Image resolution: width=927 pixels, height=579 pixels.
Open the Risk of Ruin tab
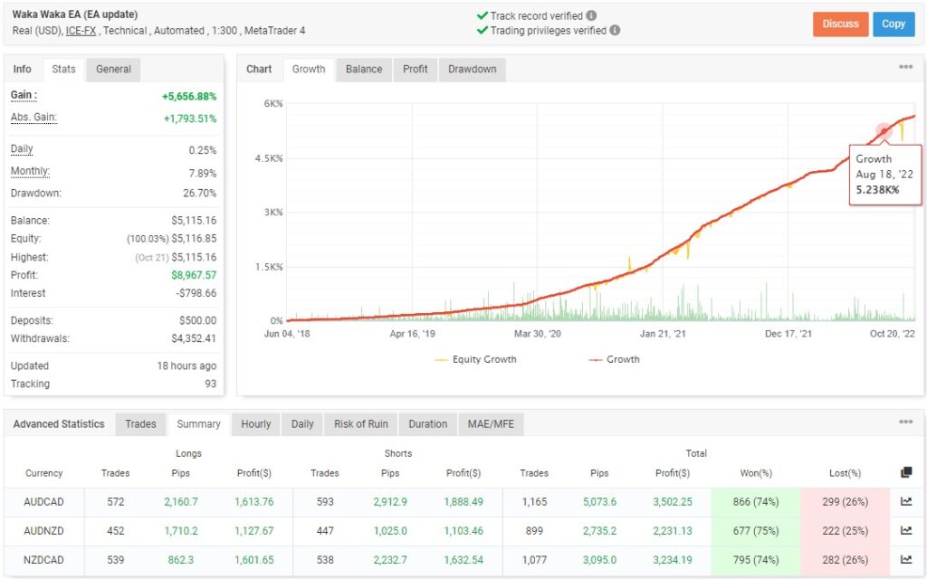(x=361, y=424)
